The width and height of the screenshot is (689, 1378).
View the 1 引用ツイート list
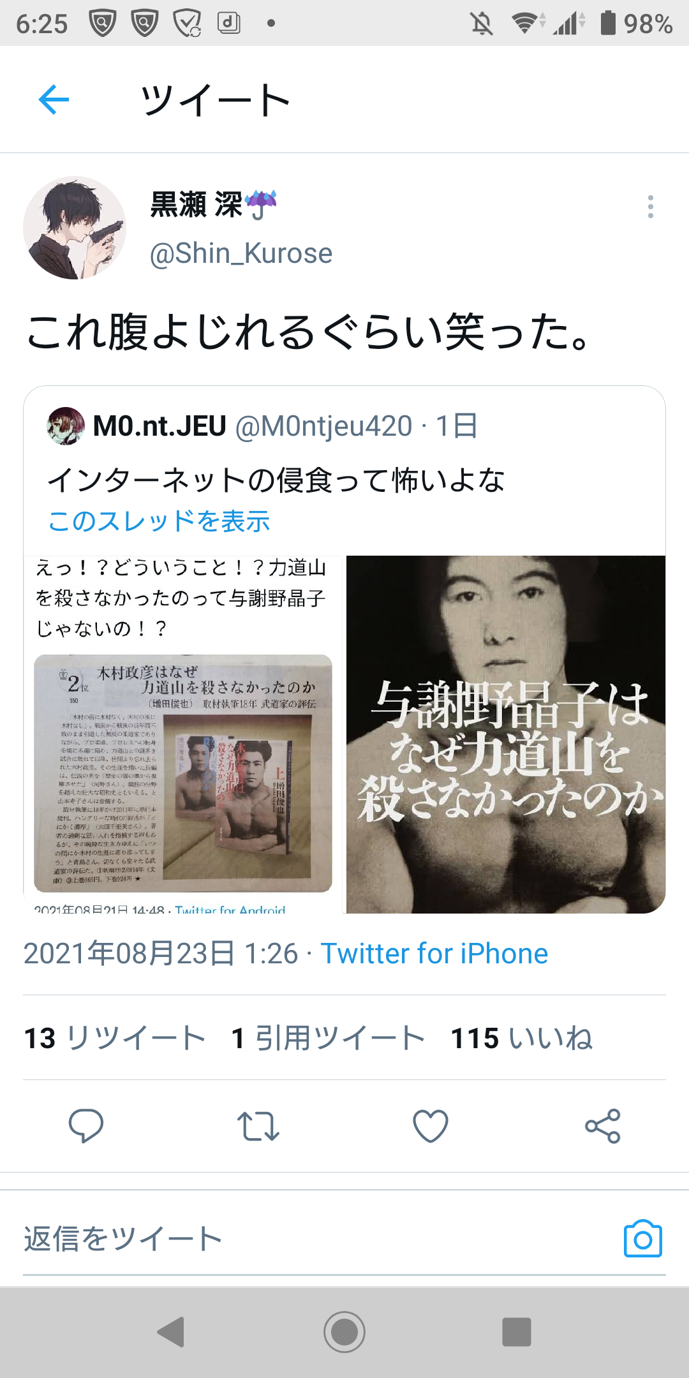328,1038
